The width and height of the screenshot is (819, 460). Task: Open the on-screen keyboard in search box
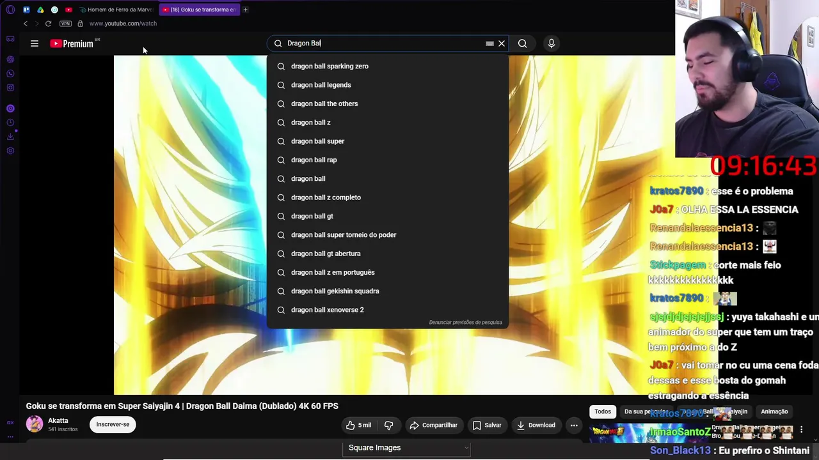(x=489, y=43)
